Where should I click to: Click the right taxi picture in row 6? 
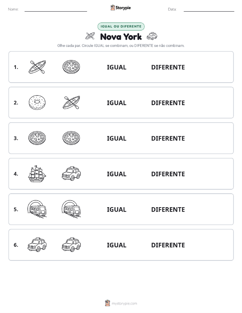coord(71,245)
